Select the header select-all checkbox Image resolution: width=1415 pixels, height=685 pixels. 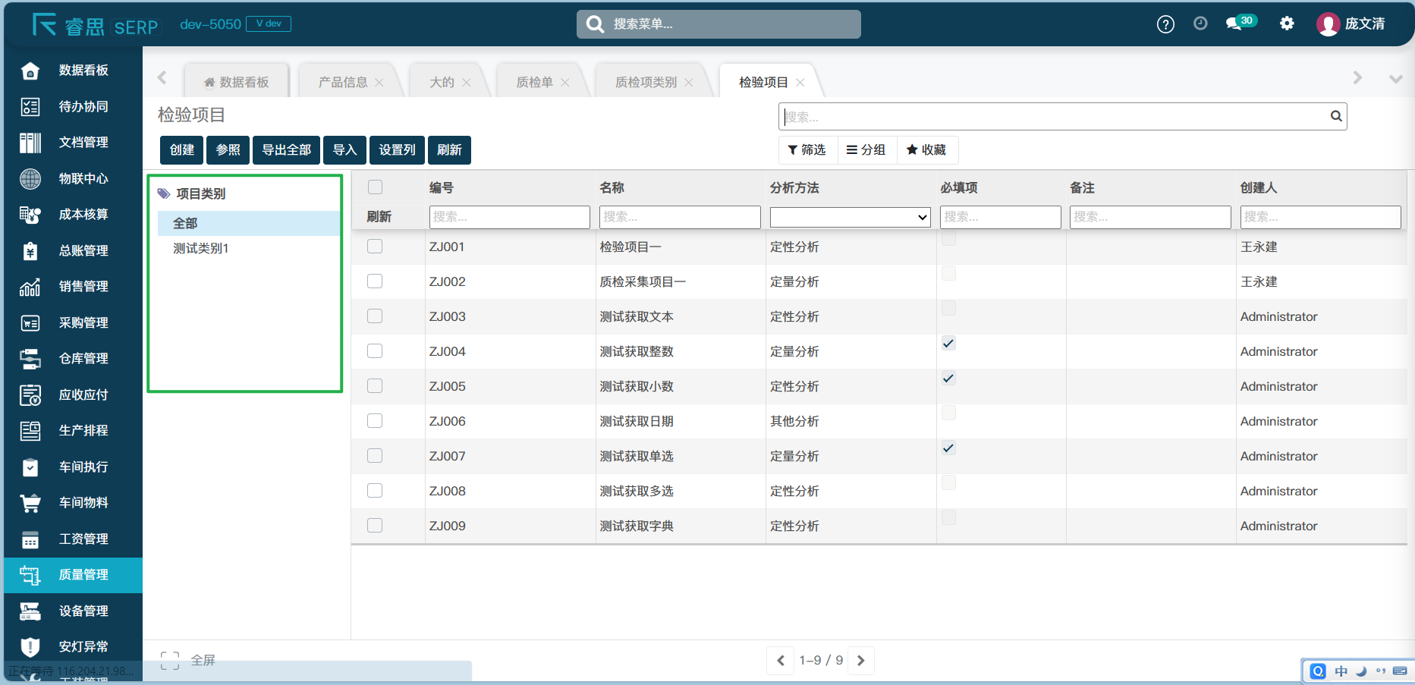coord(375,187)
